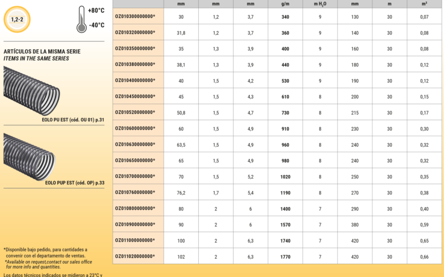Click the 340 weight value cell
The height and width of the screenshot is (277, 444).
[x=285, y=17]
